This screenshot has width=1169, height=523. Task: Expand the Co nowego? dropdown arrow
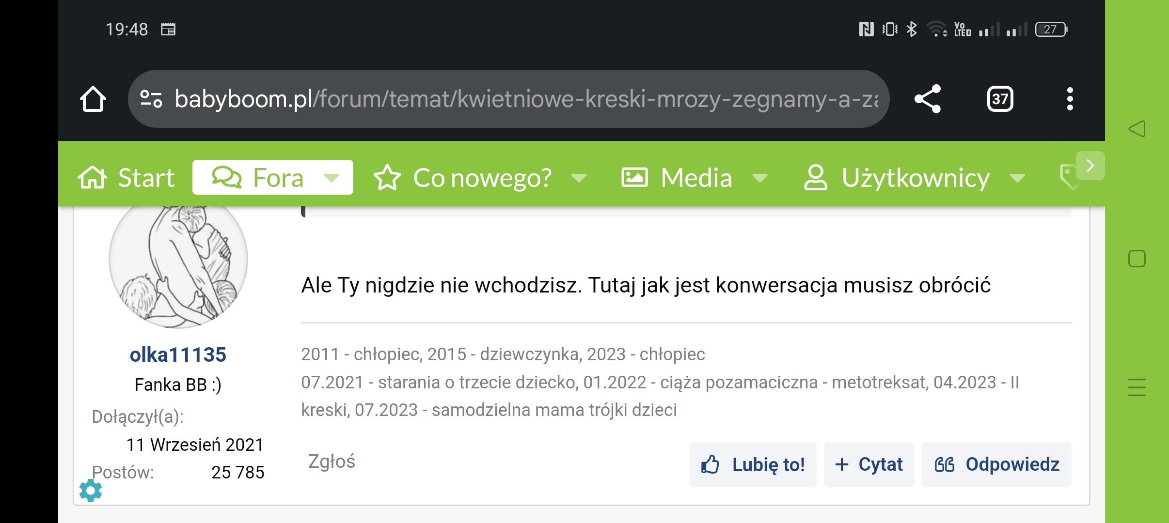pyautogui.click(x=579, y=178)
